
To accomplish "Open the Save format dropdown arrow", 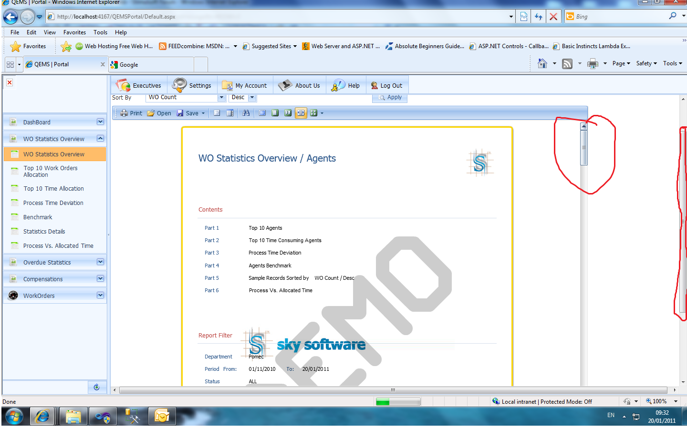I will click(x=203, y=113).
